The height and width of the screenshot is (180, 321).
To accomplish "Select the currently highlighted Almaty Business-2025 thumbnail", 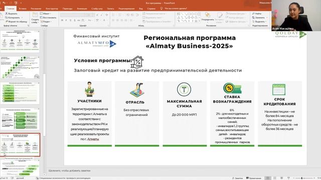I will 20,145.
